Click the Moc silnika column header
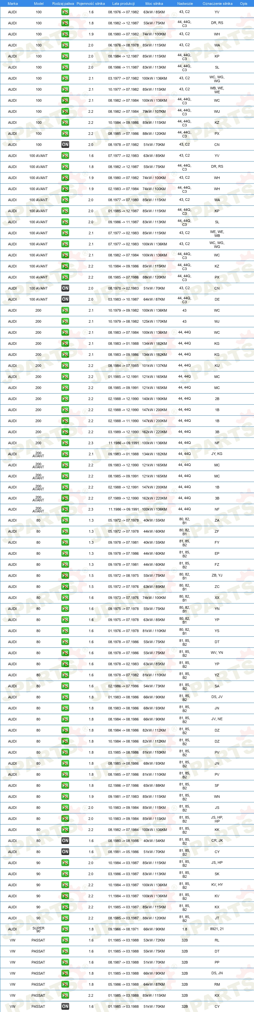 click(154, 4)
